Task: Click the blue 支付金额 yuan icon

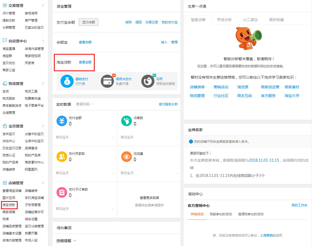Action: [62, 121]
